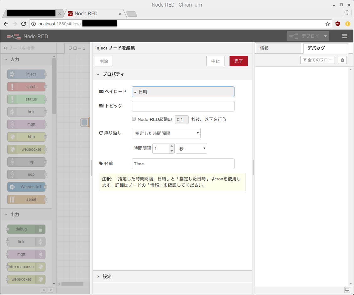This screenshot has width=354, height=295.
Task: Select the input link node
Action: [x=26, y=111]
